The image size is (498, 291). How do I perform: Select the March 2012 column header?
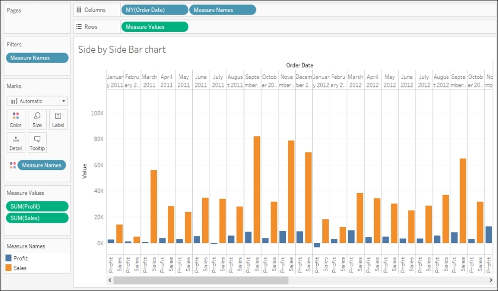(x=356, y=81)
